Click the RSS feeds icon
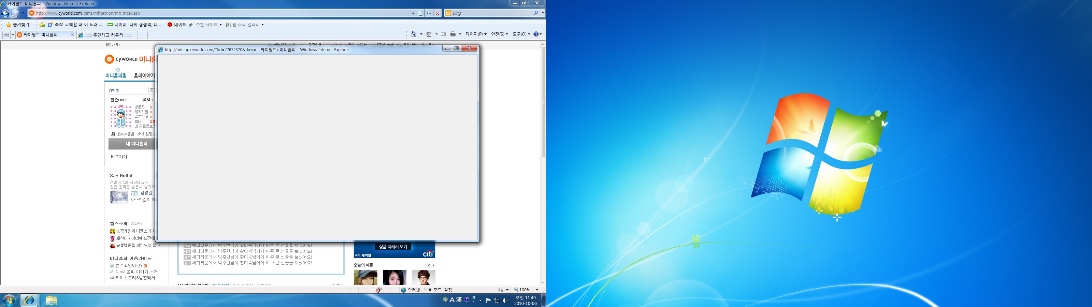This screenshot has height=307, width=1092. (x=429, y=34)
